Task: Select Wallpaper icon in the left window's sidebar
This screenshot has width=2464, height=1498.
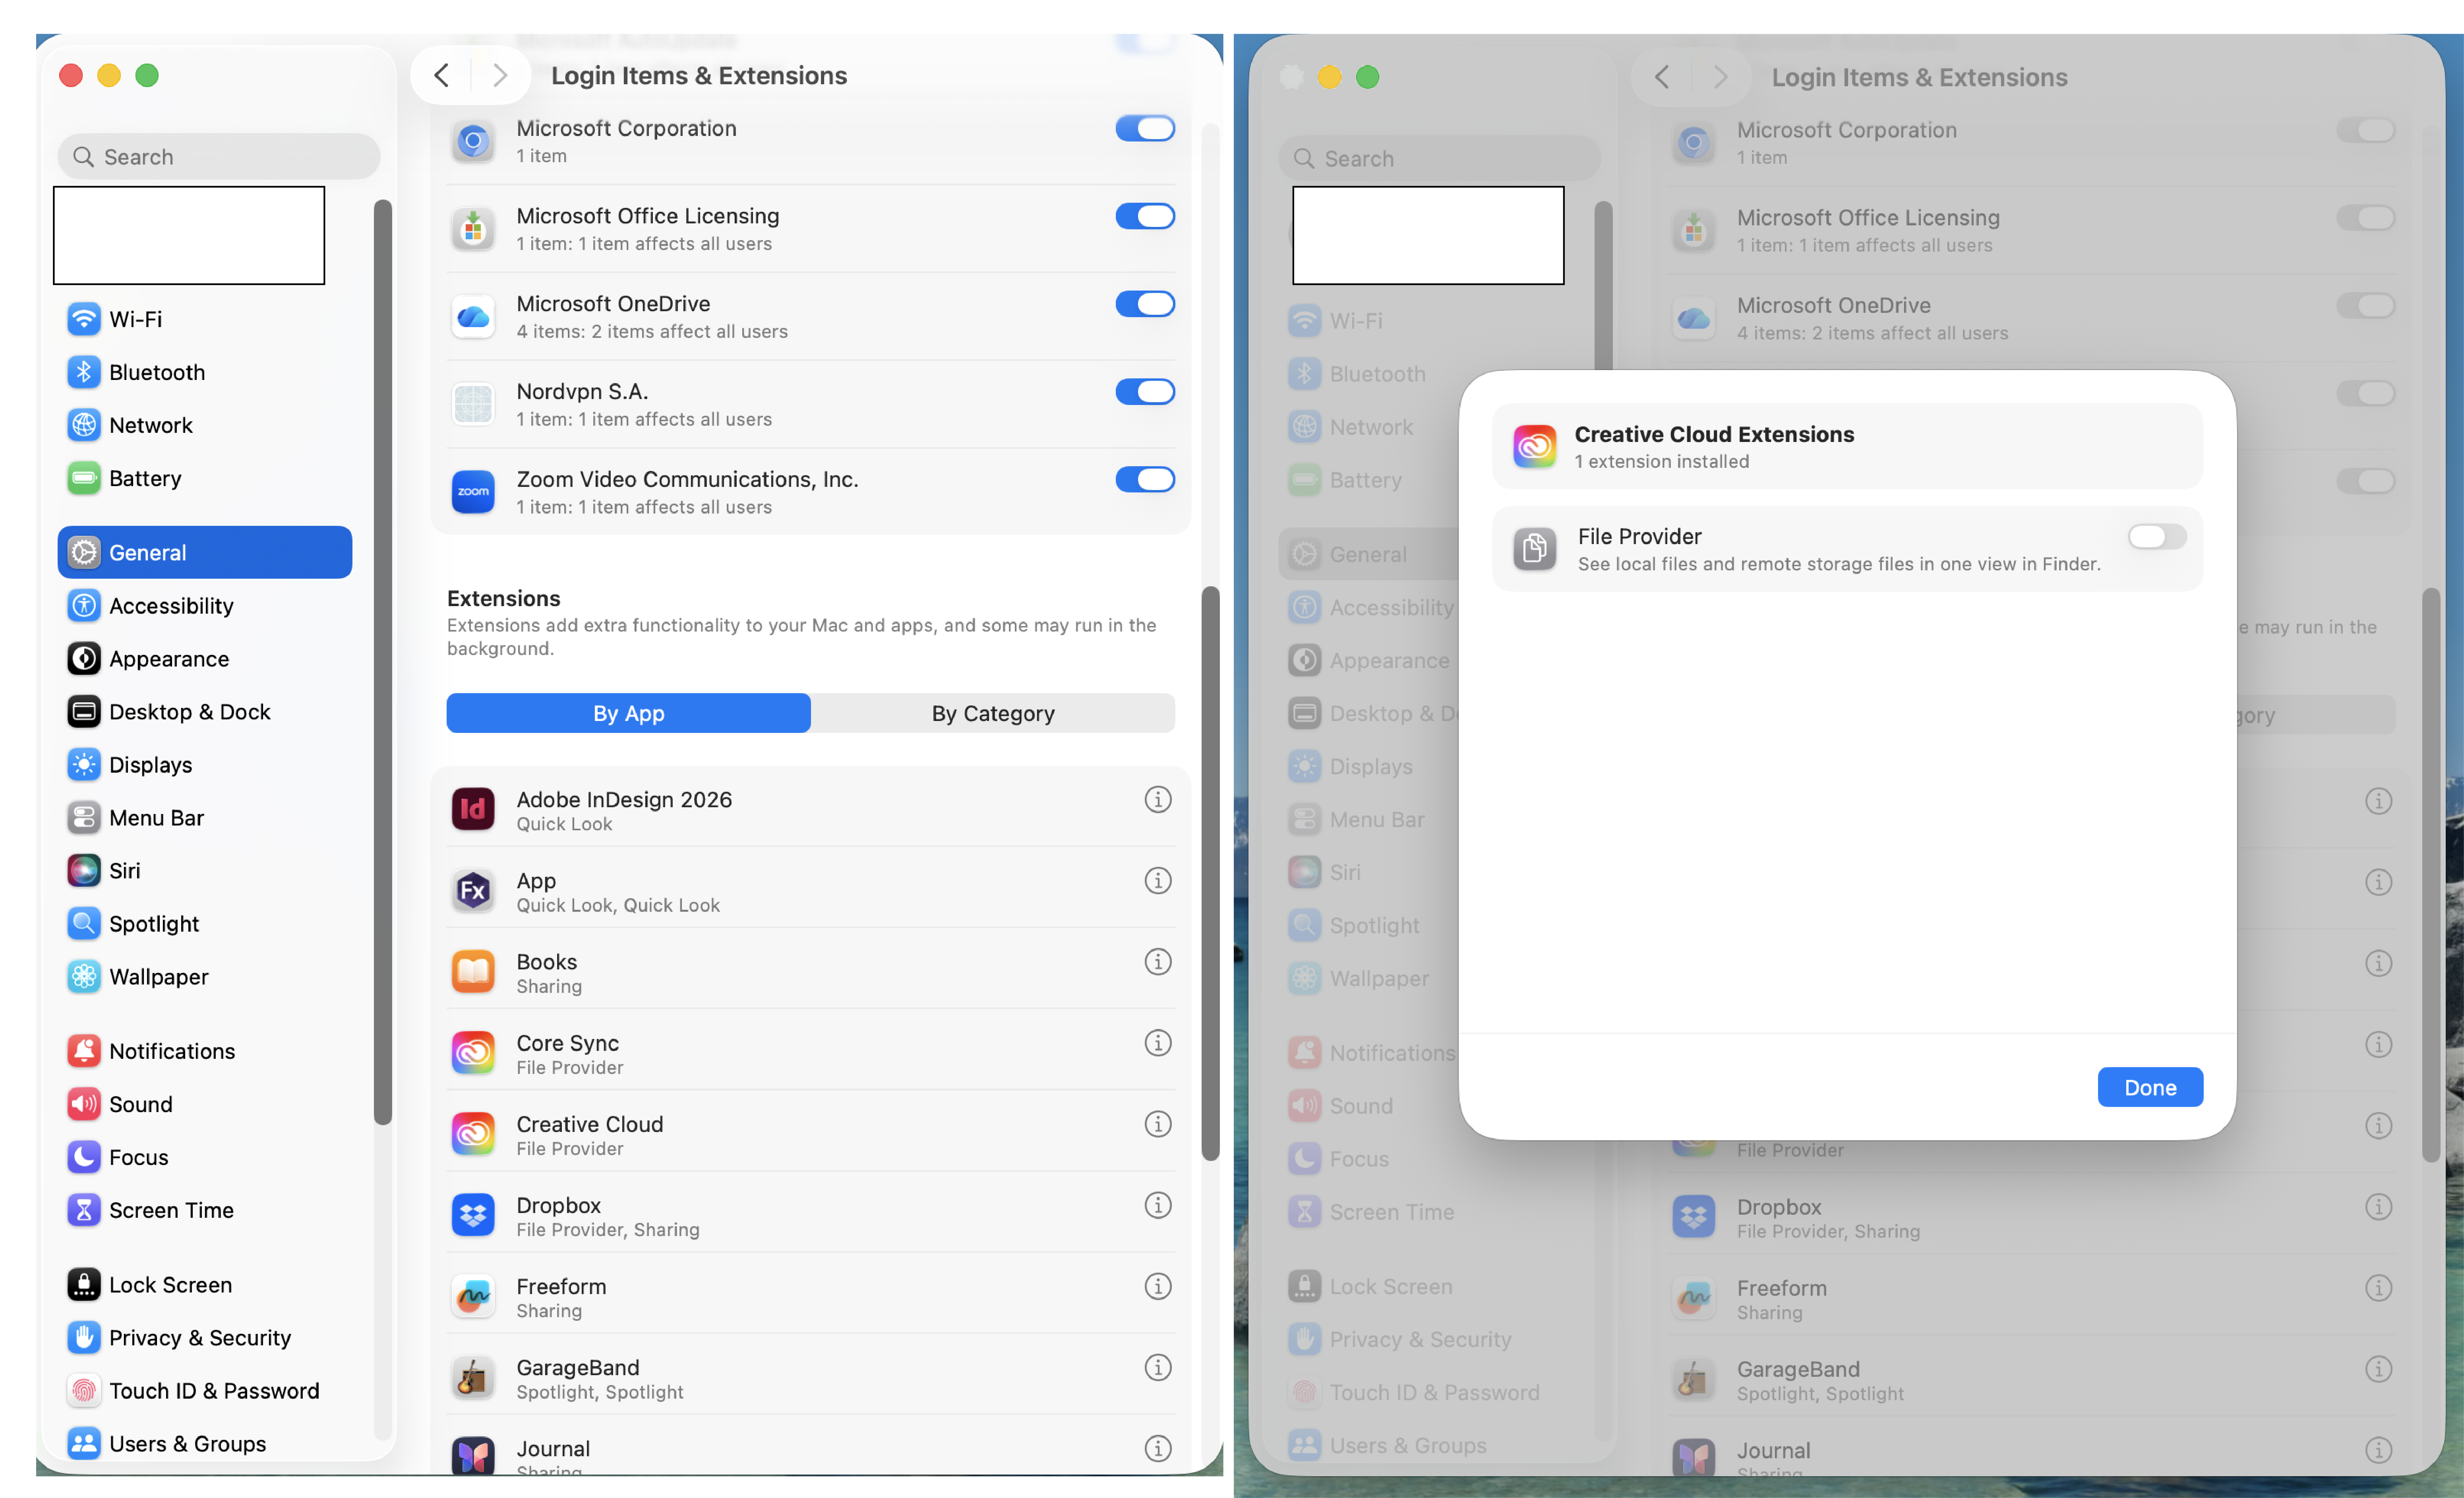Action: coord(84,977)
